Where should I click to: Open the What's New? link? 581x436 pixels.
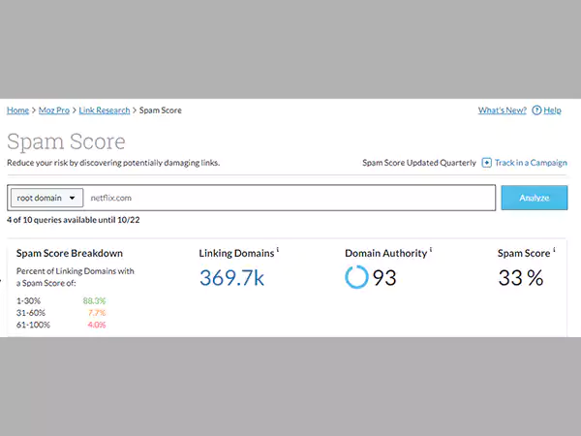point(503,110)
